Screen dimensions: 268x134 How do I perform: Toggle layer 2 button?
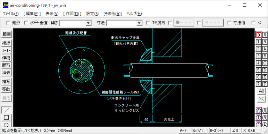click(259, 49)
